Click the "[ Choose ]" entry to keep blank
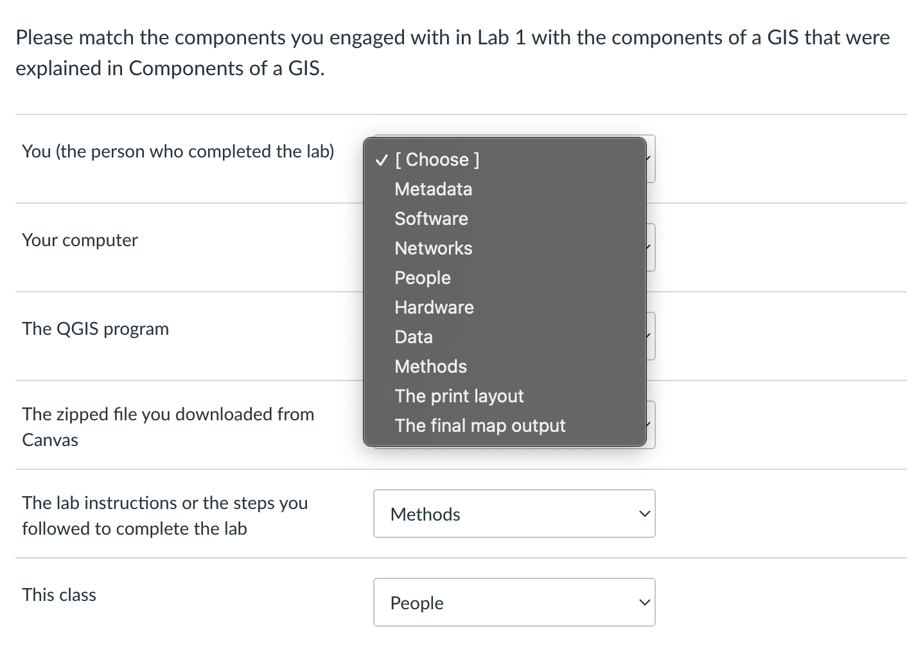The image size is (916, 653). coord(437,159)
